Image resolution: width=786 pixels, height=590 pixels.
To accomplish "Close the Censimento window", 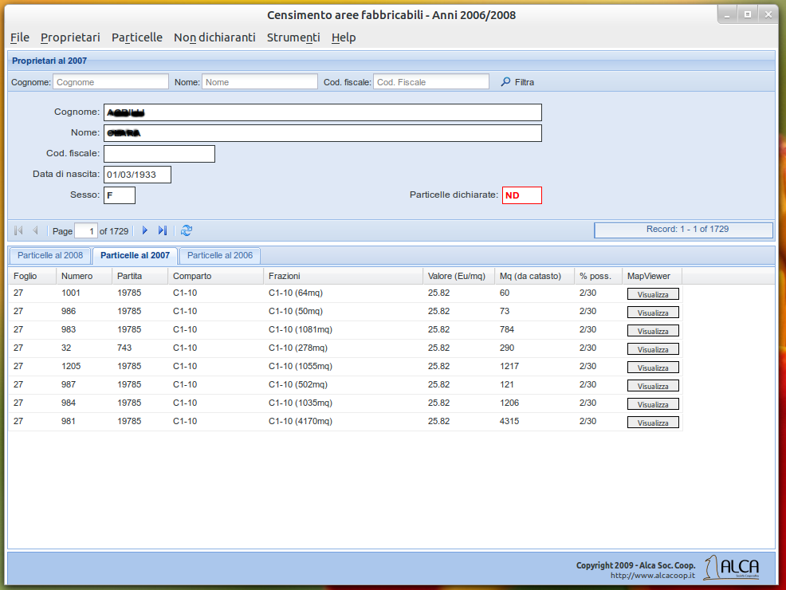I will pyautogui.click(x=768, y=15).
